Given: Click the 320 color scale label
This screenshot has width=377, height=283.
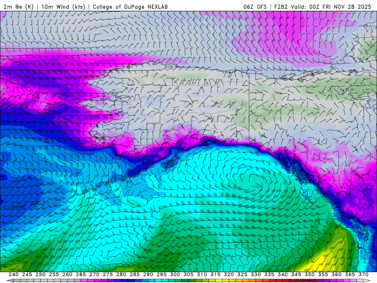Looking at the screenshot, I should 229,275.
